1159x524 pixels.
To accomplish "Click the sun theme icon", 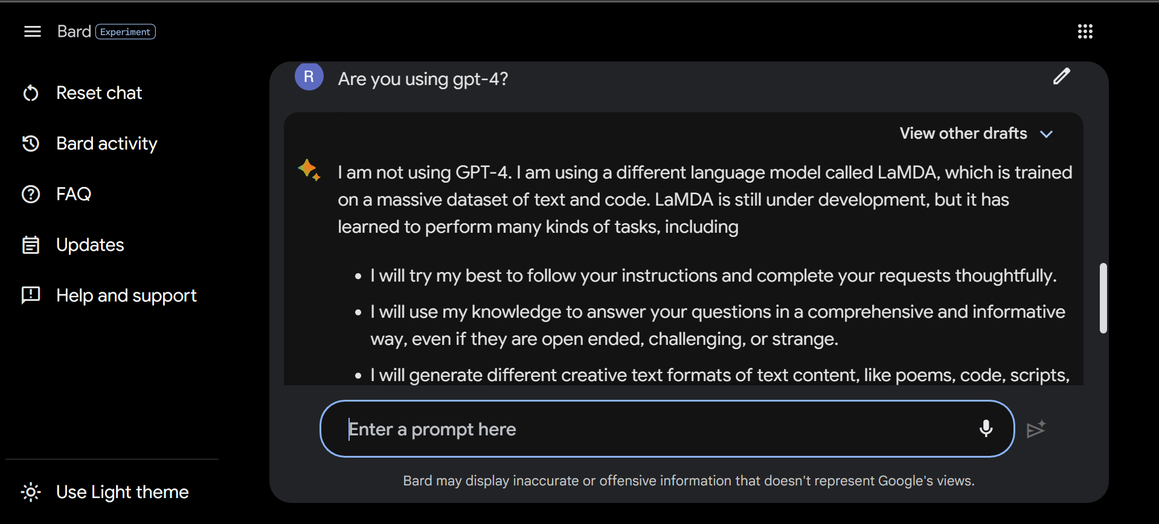I will tap(31, 492).
